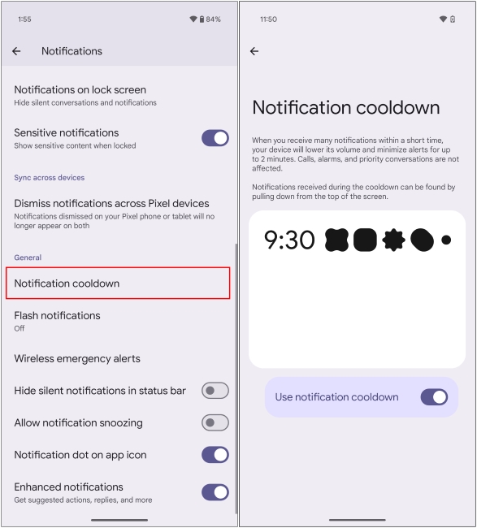Screen dimensions: 477x528
Task: Open Dismiss notifications across Pixel devices
Action: click(x=118, y=214)
